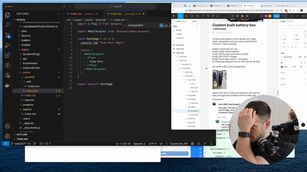
Task: Click the Explorer more actions ellipsis
Action: coord(59,14)
